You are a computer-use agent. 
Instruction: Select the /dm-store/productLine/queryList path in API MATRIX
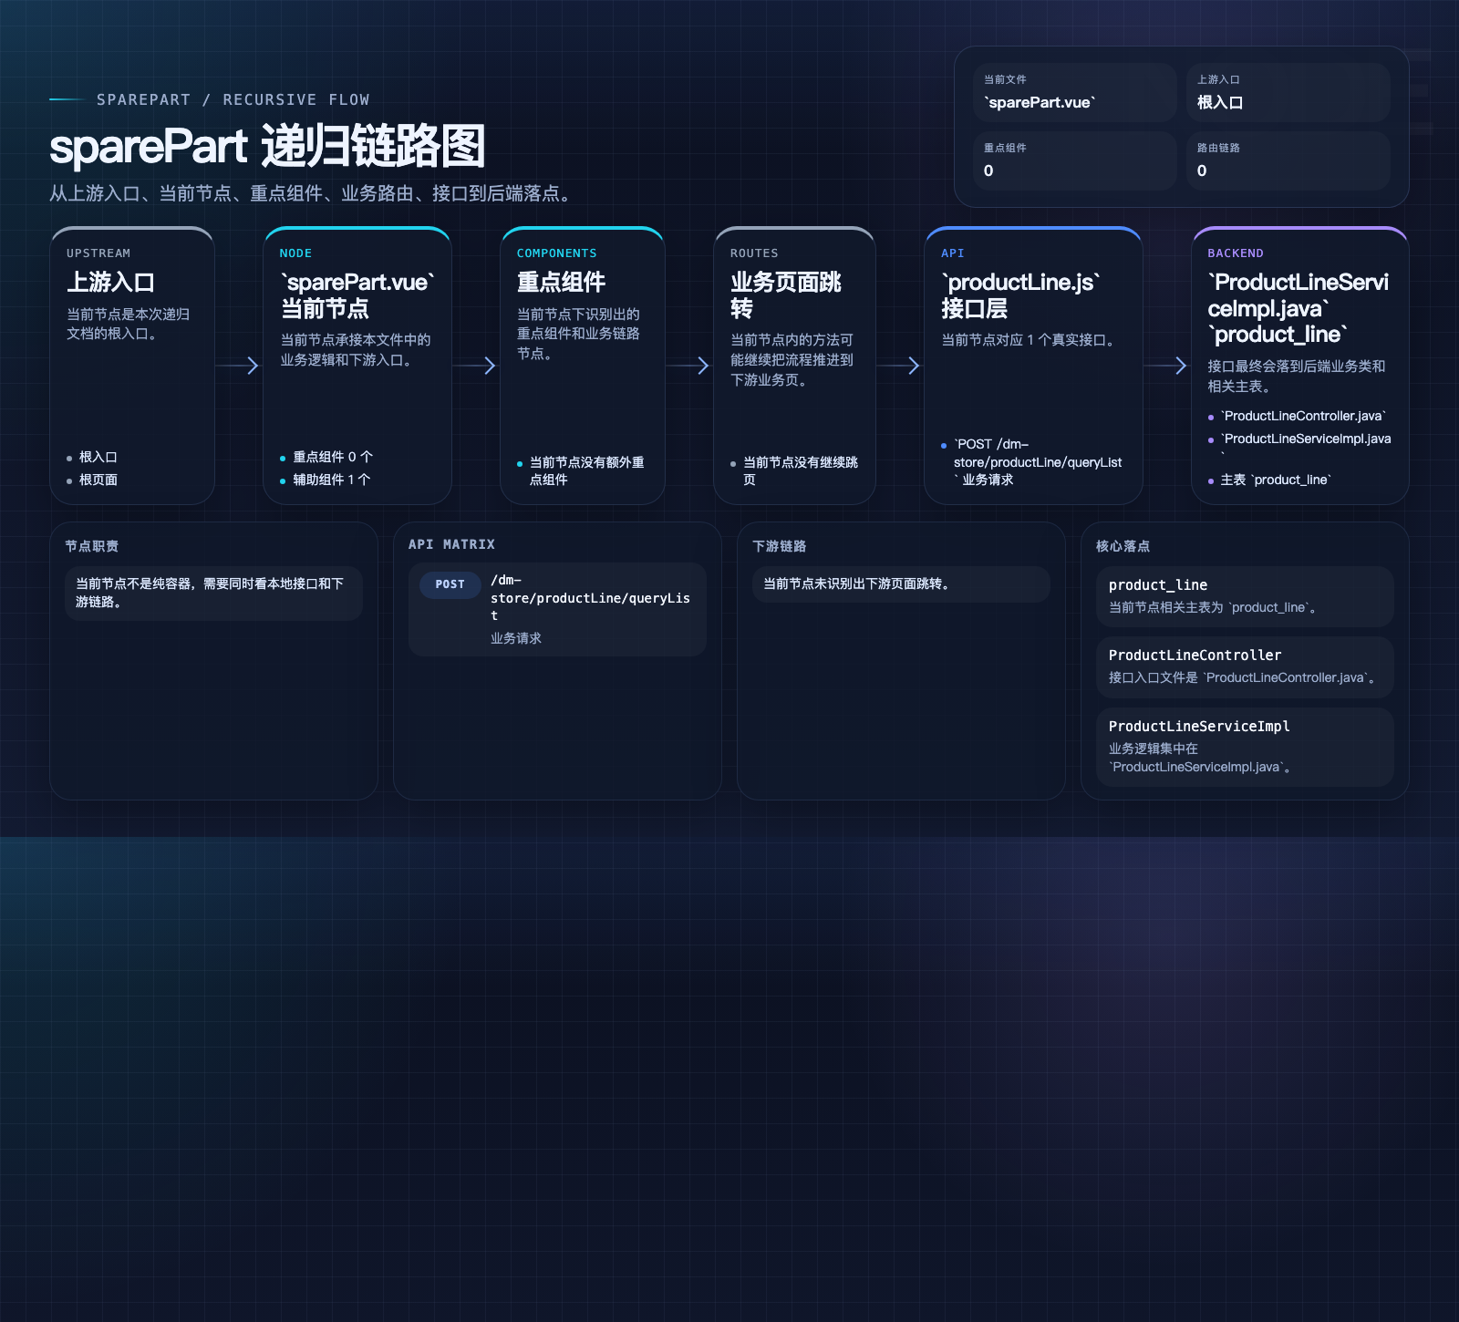tap(590, 598)
